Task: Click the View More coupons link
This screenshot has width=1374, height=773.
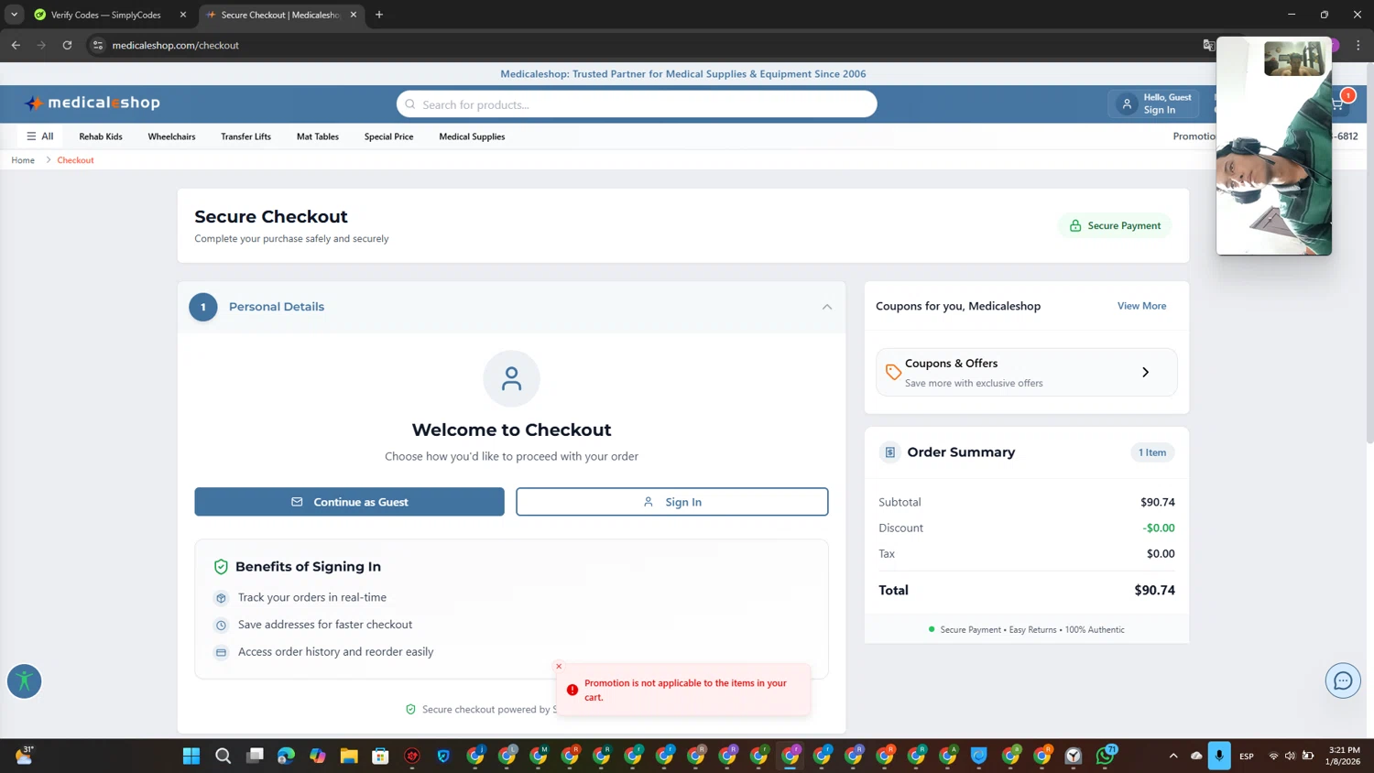Action: 1141,306
